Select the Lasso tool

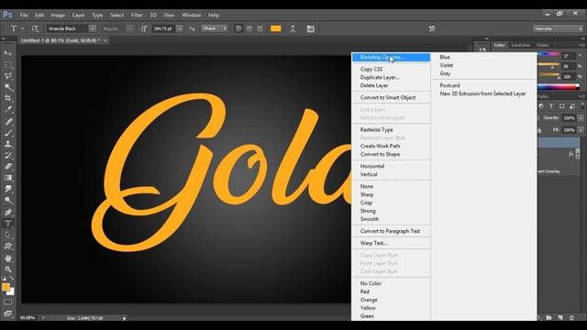[8, 76]
